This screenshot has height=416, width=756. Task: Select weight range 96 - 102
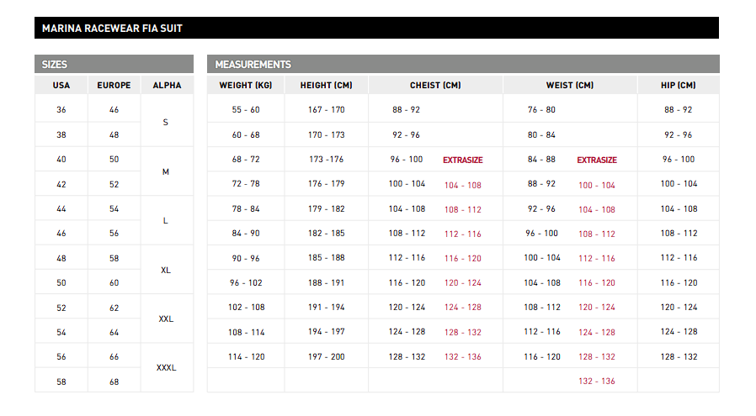click(x=246, y=283)
